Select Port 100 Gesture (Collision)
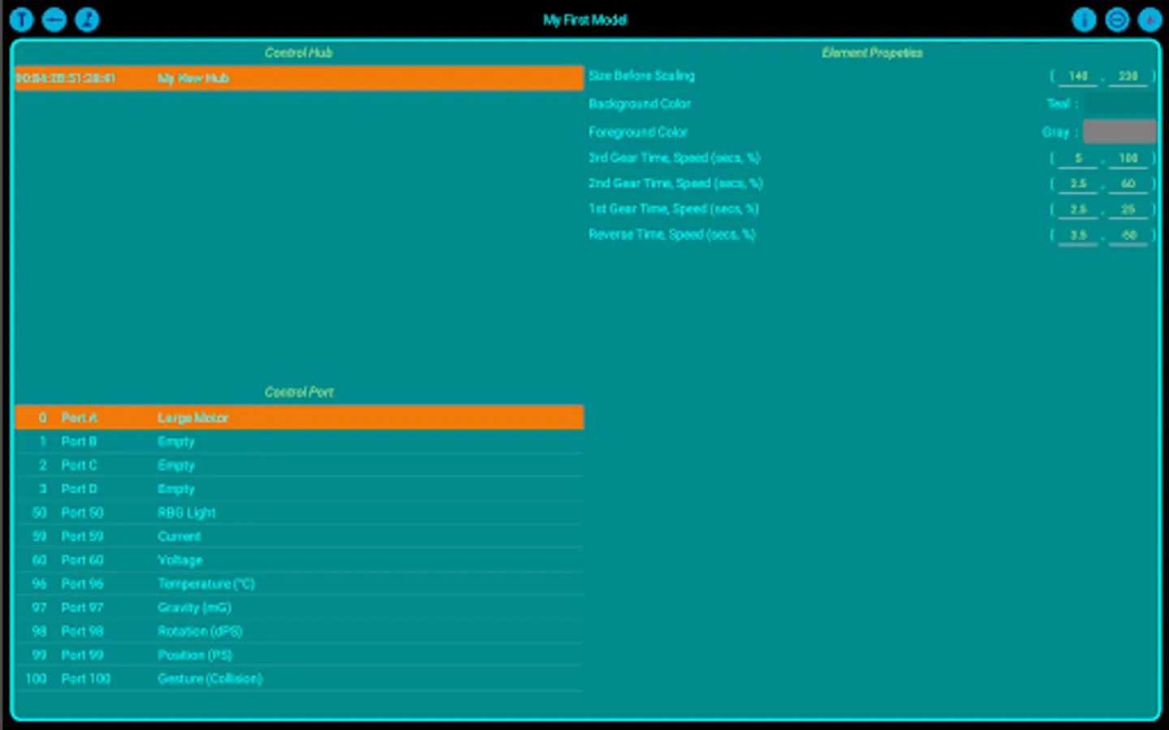 pos(299,678)
